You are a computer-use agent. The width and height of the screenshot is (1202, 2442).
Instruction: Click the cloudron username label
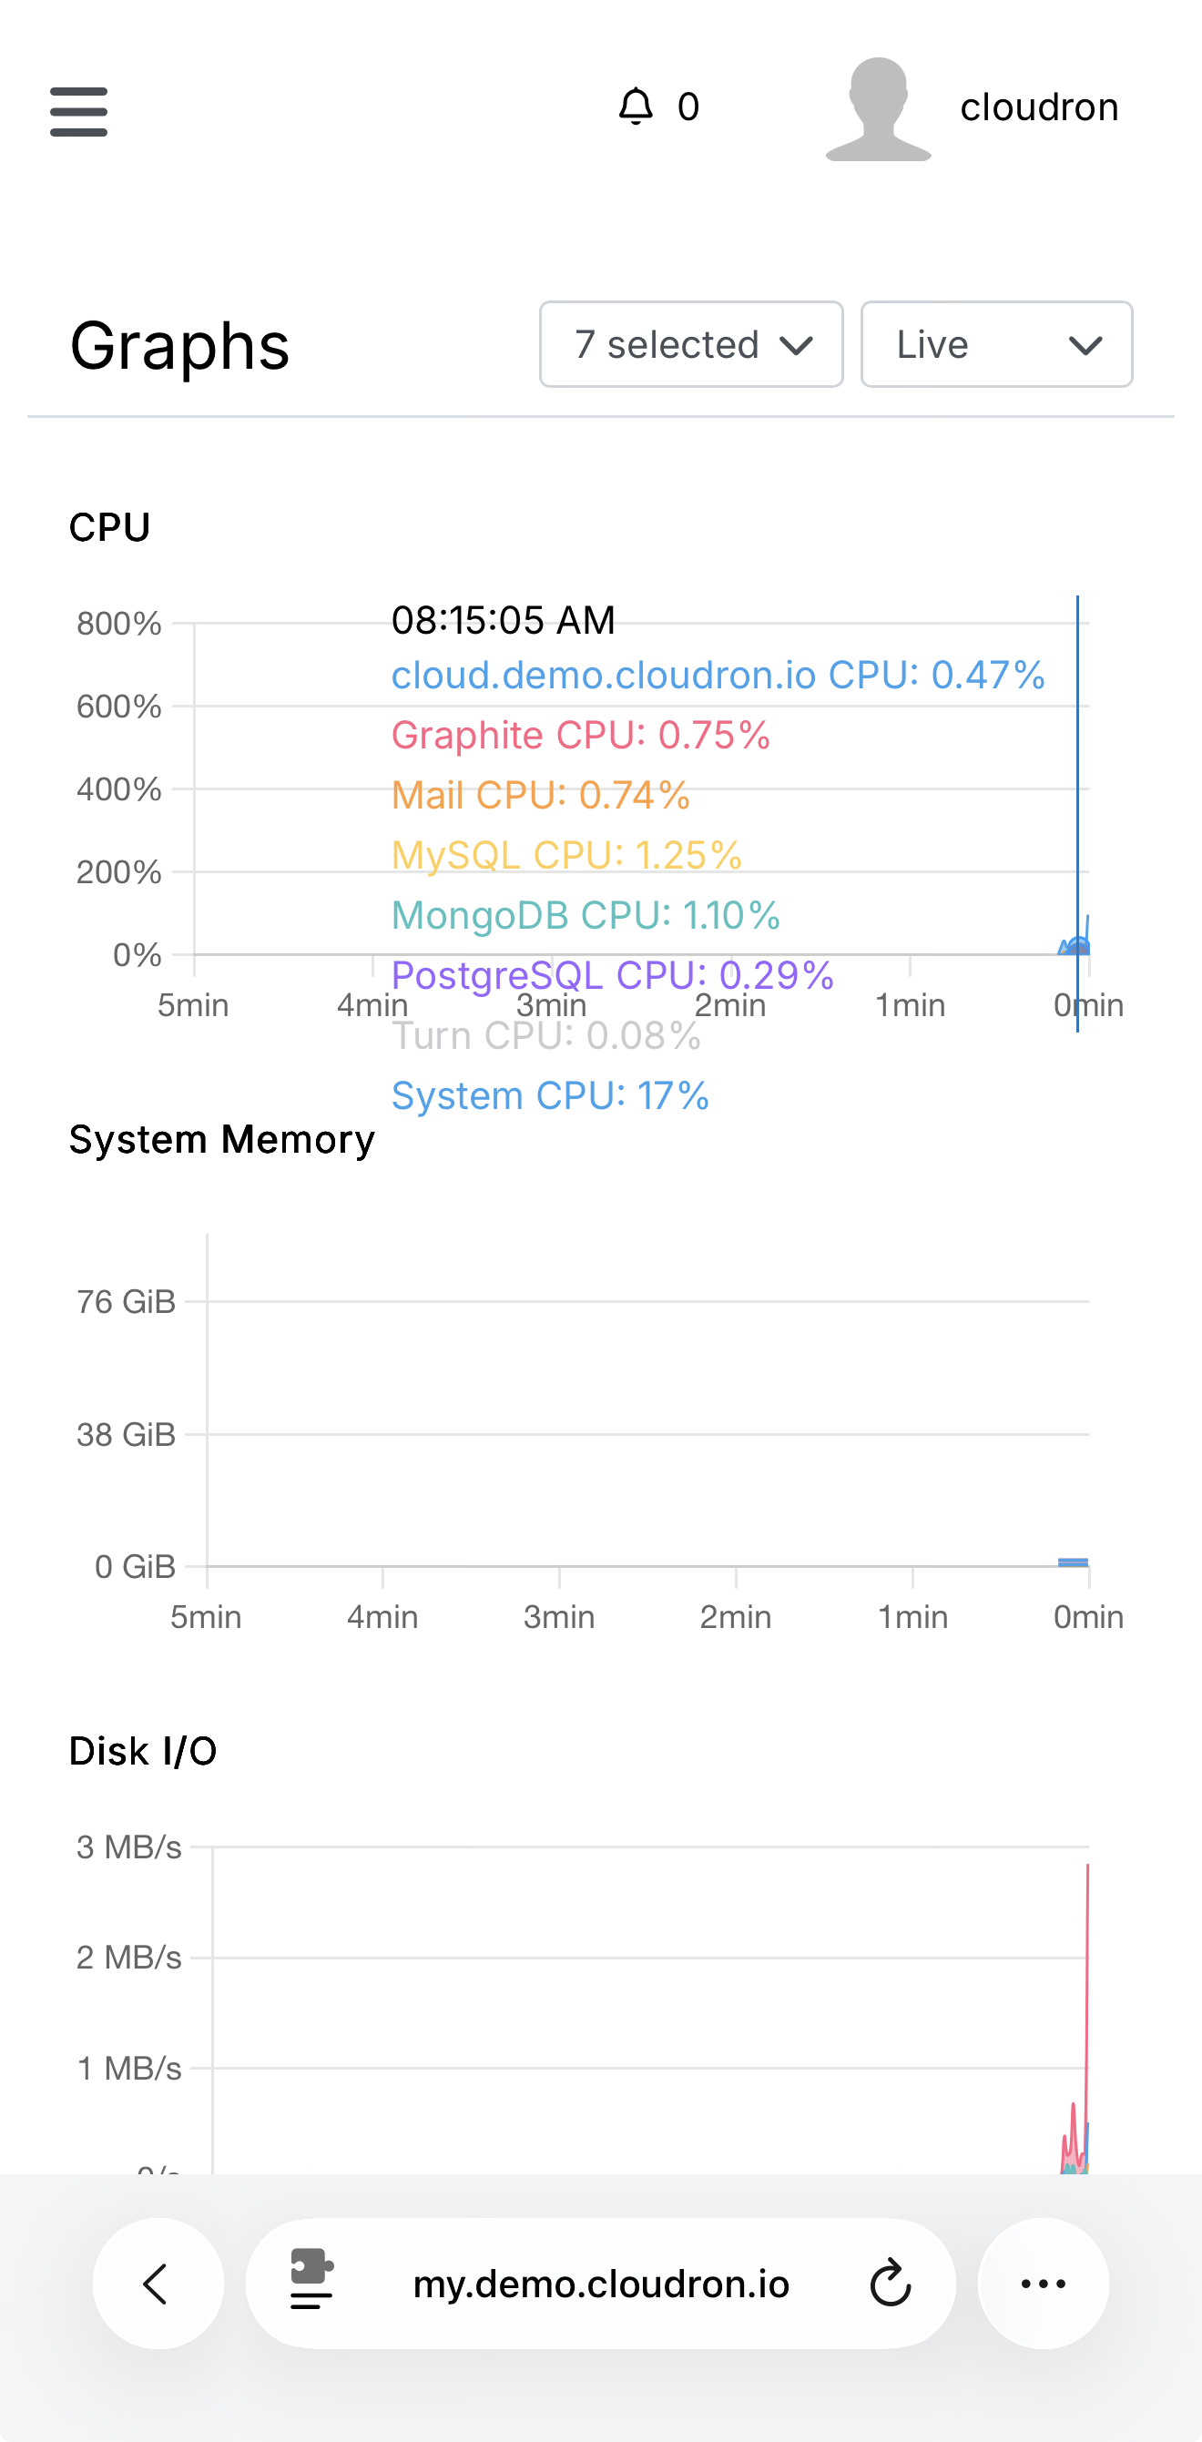pyautogui.click(x=1039, y=107)
